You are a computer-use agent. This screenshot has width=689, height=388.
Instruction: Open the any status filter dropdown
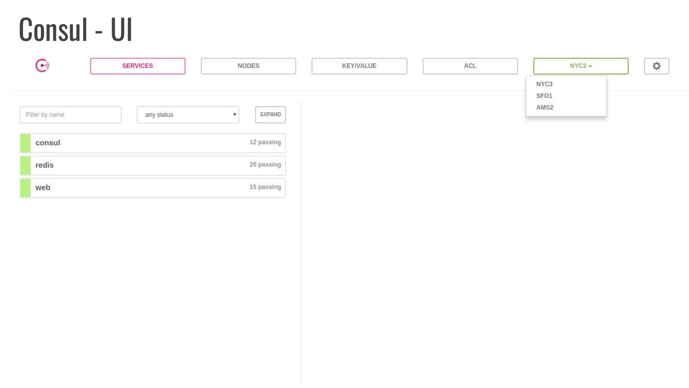tap(188, 114)
